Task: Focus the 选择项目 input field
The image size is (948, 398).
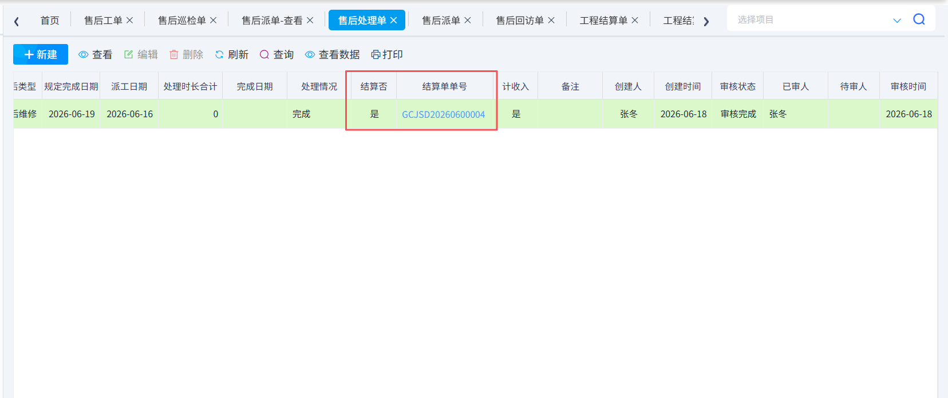Action: (x=810, y=19)
